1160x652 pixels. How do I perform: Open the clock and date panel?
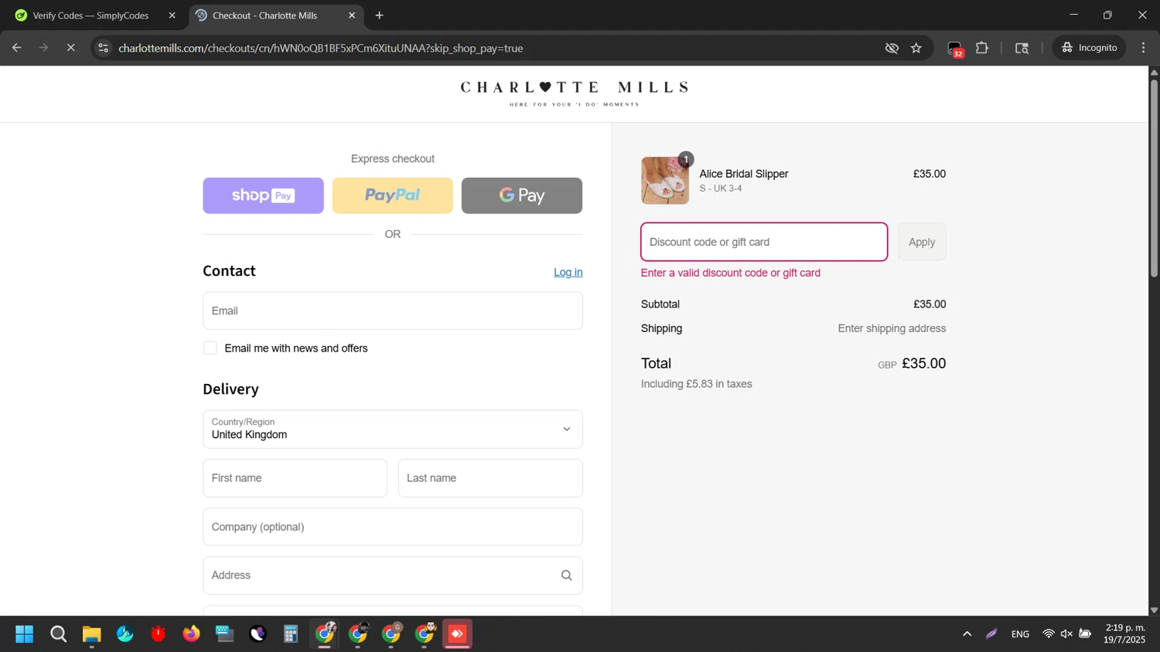[x=1125, y=633]
